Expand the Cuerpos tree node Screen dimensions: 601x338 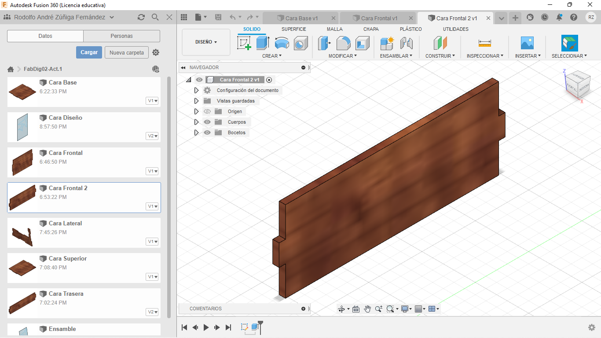[x=197, y=122]
